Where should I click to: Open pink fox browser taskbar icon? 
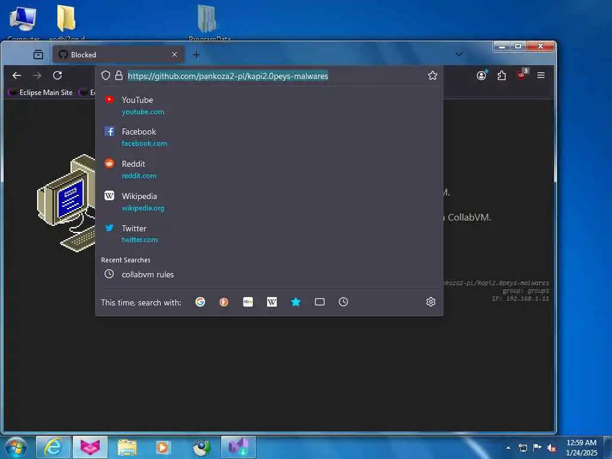pyautogui.click(x=90, y=447)
